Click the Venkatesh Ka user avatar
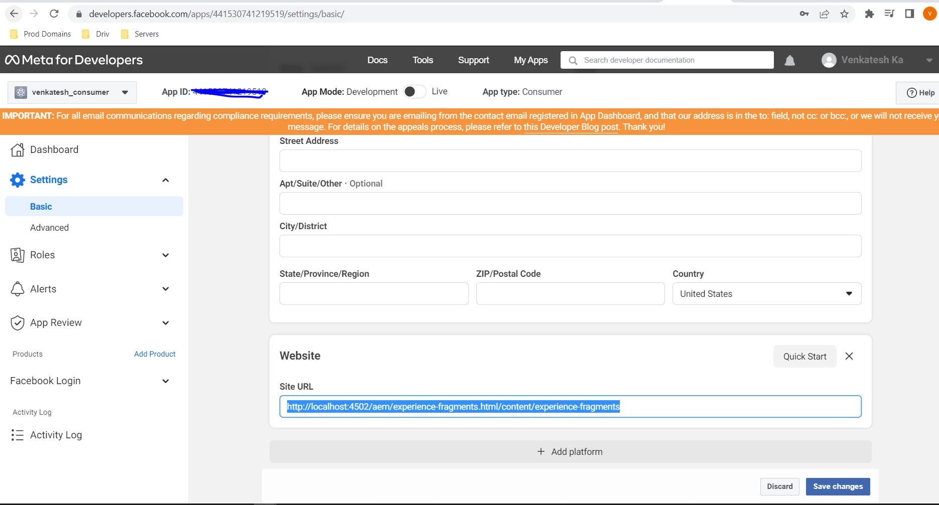Screen dimensions: 939x505 829,60
